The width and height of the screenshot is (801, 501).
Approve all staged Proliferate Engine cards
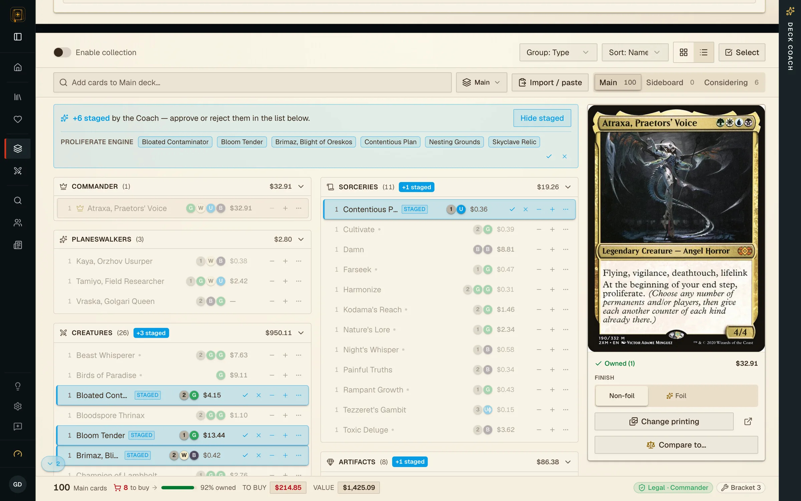(549, 156)
